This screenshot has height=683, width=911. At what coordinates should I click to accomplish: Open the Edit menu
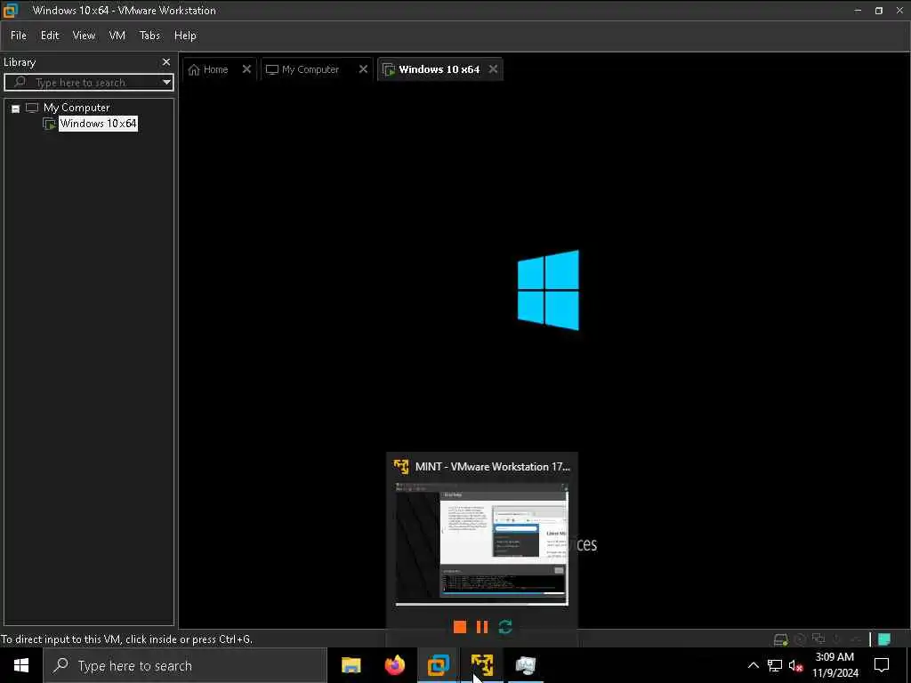(x=50, y=36)
